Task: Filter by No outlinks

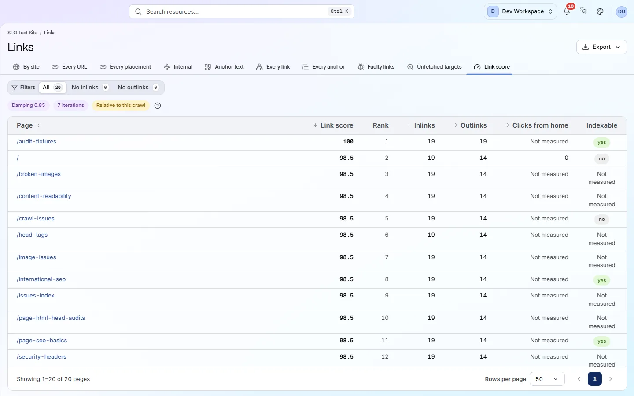Action: click(138, 88)
